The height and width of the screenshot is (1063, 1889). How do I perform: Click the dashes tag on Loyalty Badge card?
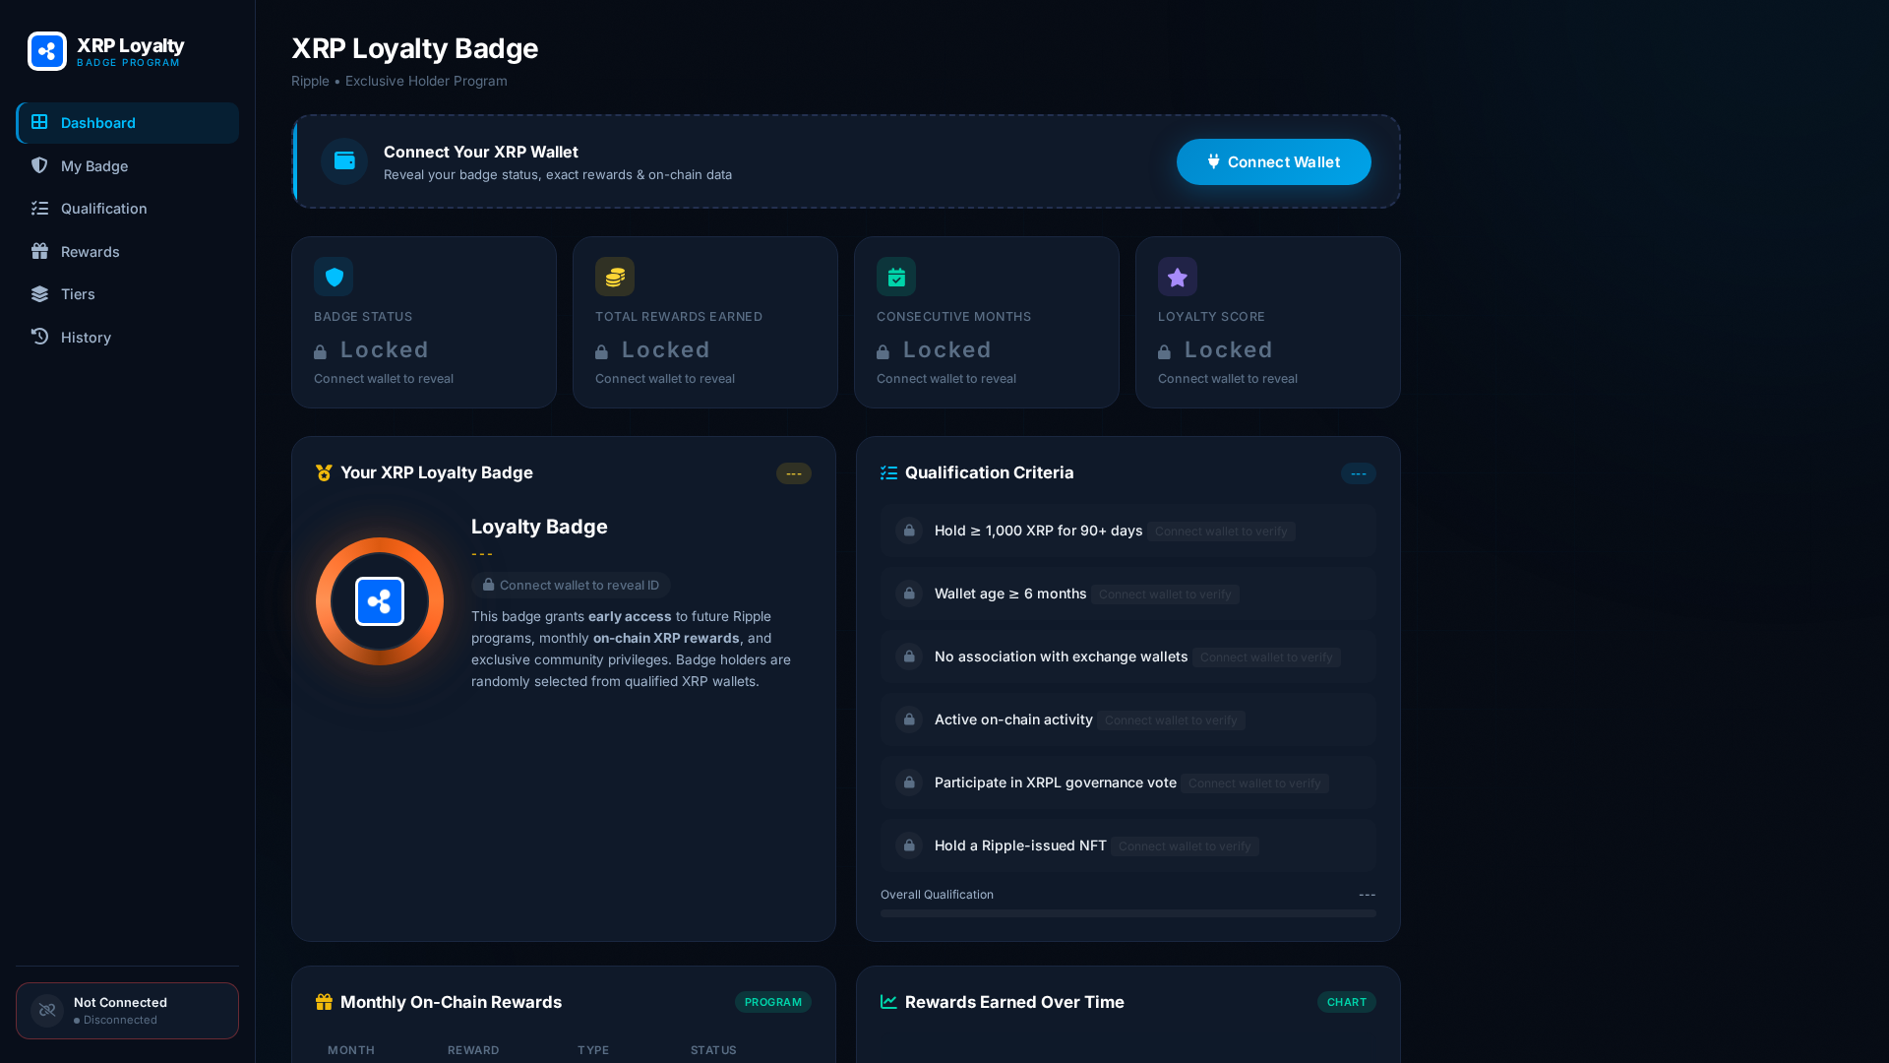(794, 473)
